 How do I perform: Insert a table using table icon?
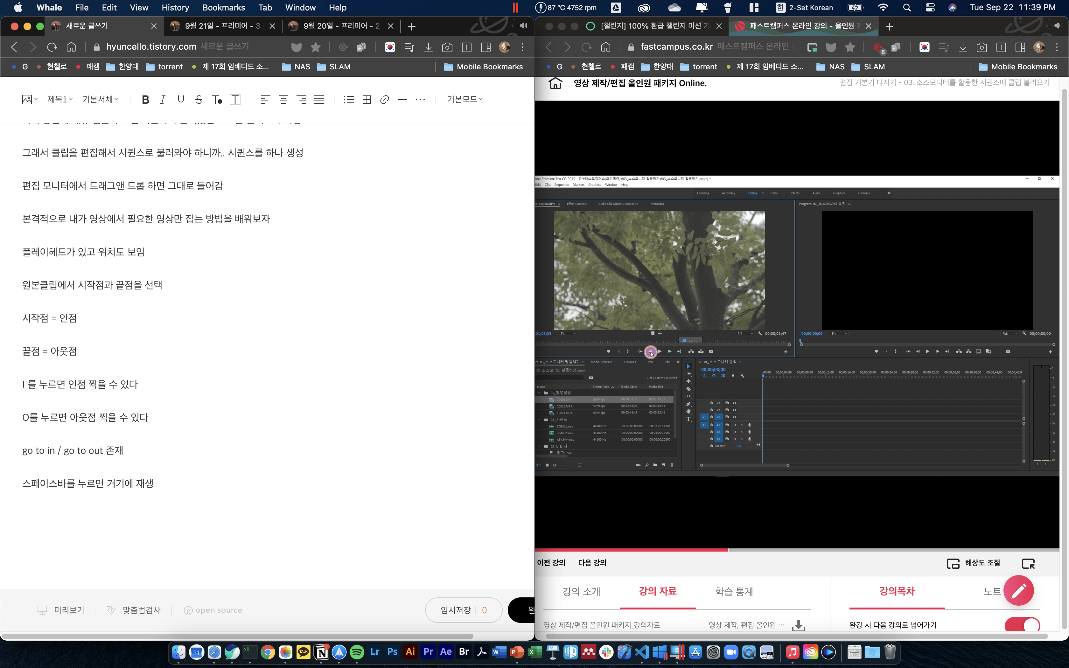coord(367,100)
